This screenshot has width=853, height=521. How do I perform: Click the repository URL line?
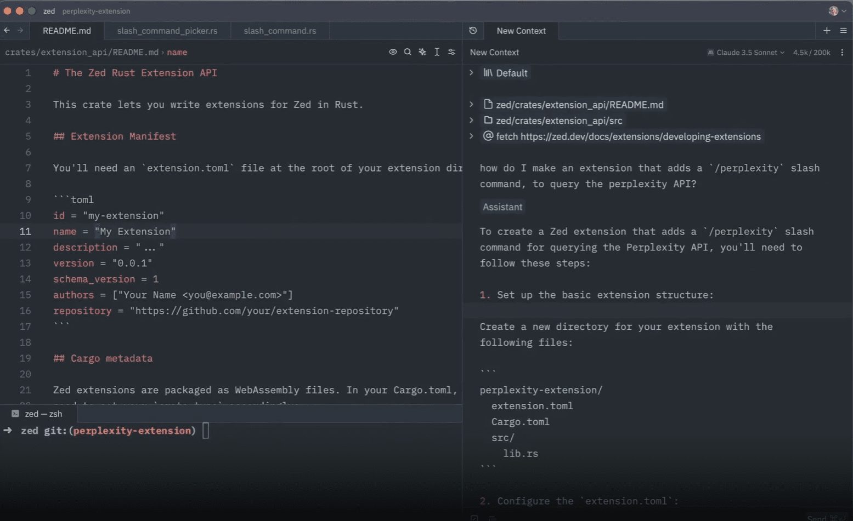[226, 311]
